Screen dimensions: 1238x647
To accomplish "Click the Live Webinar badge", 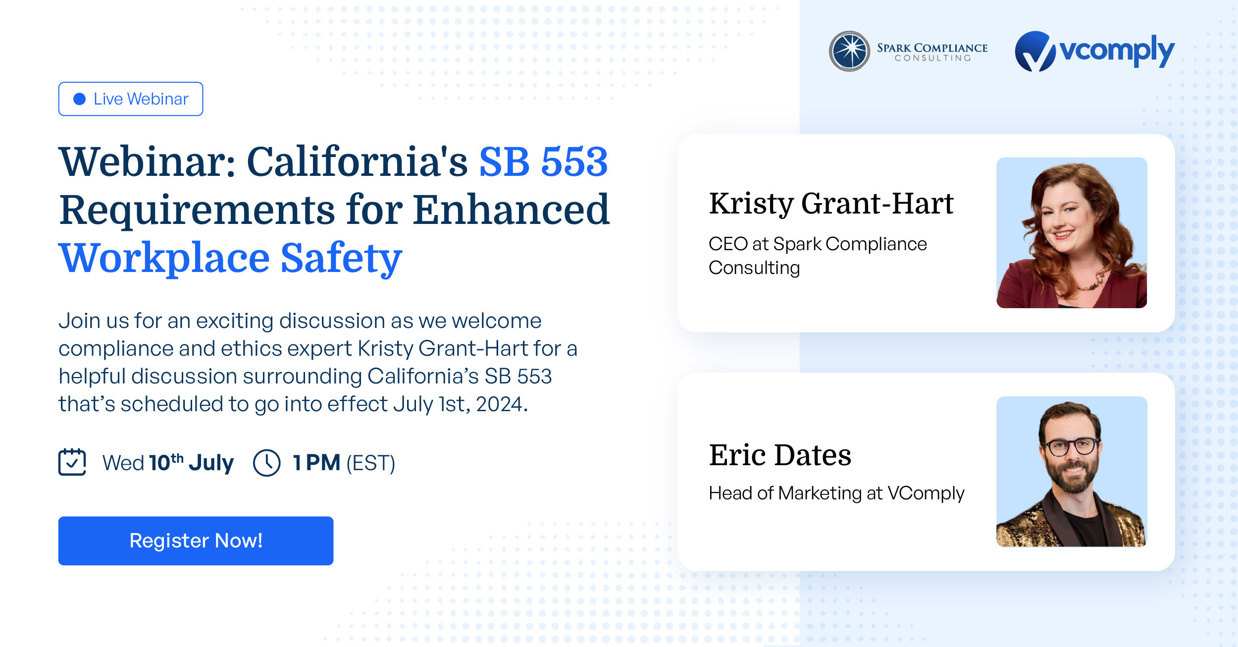I will click(131, 99).
